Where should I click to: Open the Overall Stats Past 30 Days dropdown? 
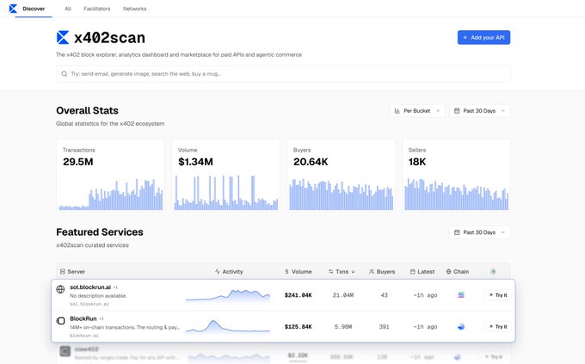coord(479,111)
